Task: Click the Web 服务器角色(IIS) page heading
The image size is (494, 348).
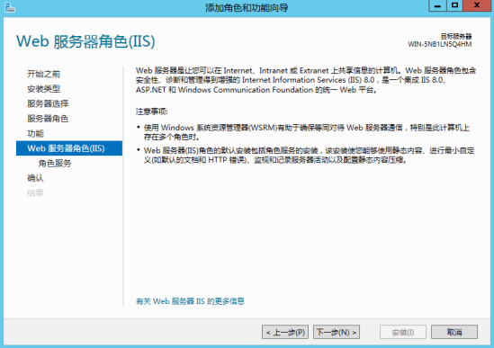Action: coord(85,41)
